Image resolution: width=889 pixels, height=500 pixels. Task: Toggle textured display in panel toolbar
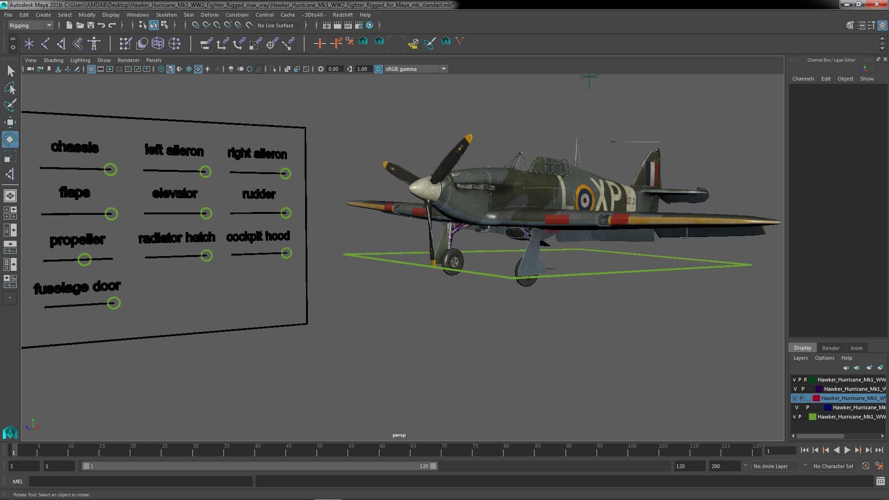click(x=198, y=69)
